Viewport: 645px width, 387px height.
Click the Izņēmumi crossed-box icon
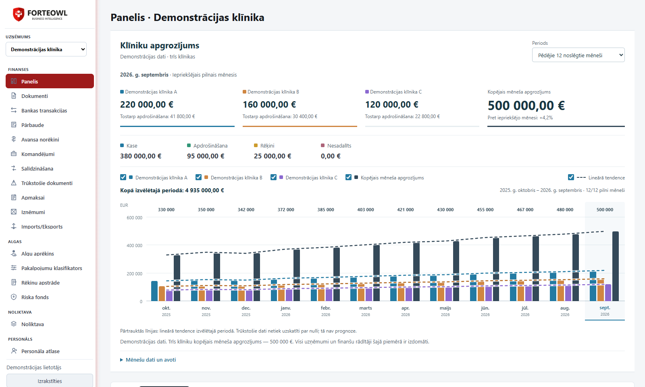point(14,212)
